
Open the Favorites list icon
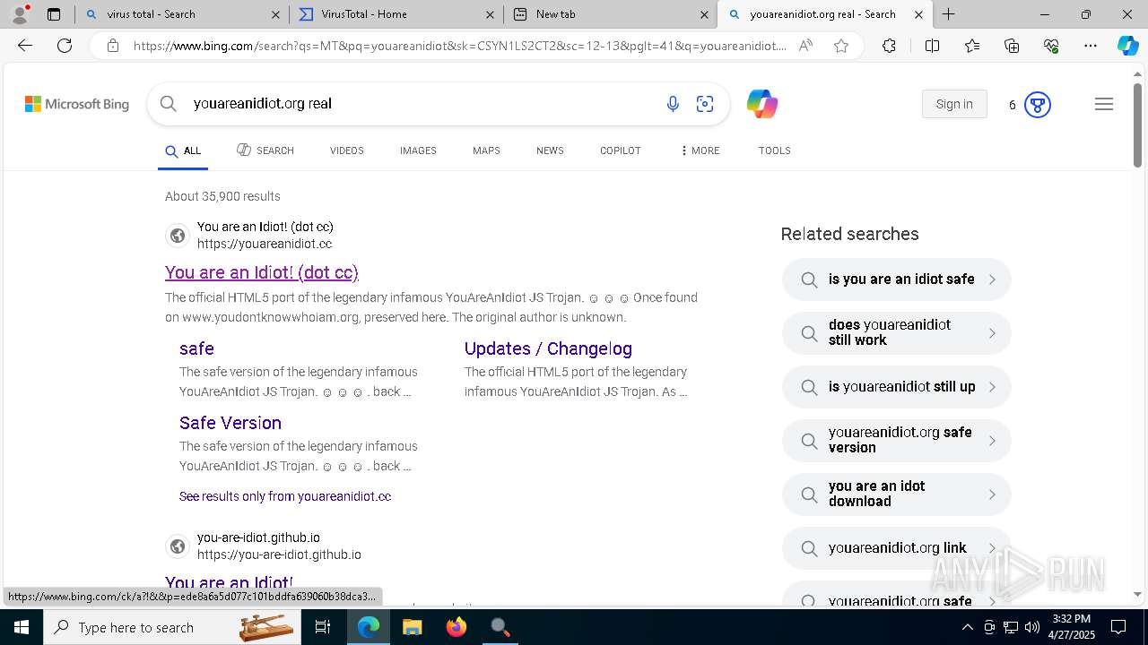972,46
